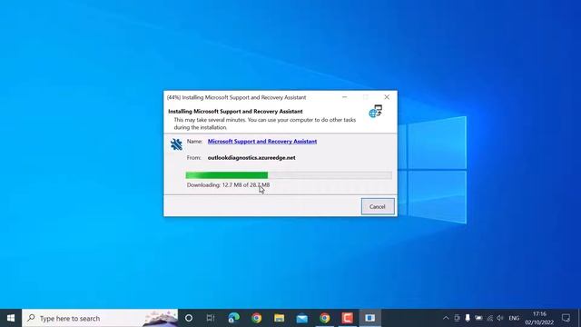
Task: Cancel the Support and Recovery Assistant installation
Action: tap(378, 206)
